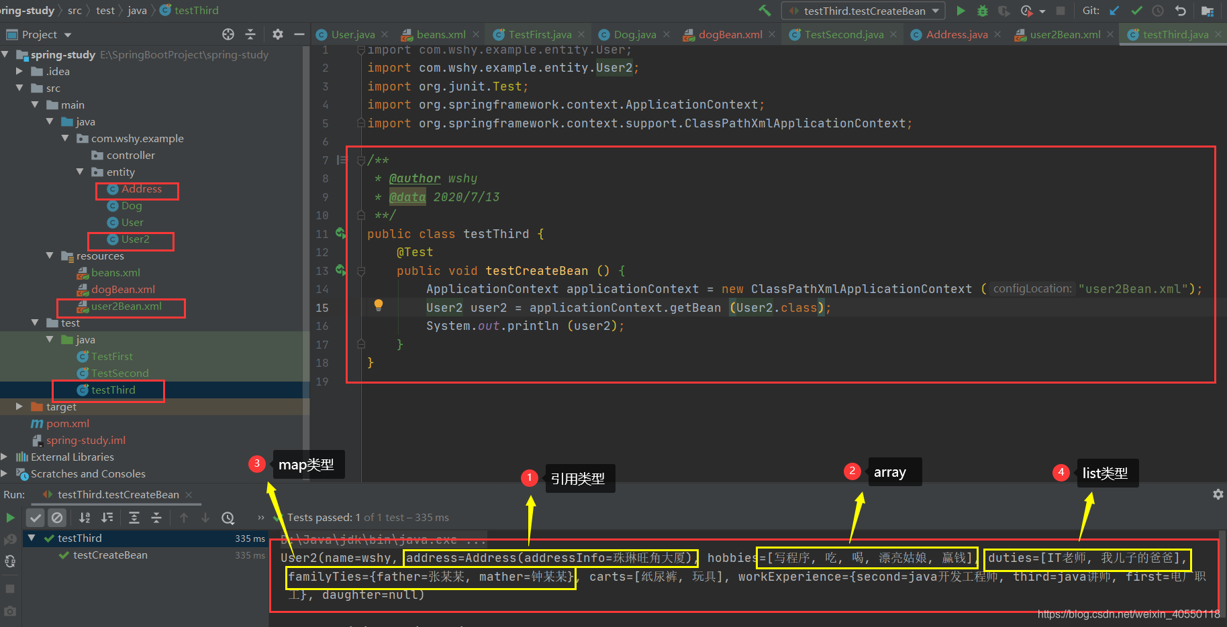Close the testThird.testCreateBean run tab
The width and height of the screenshot is (1227, 627).
click(x=189, y=495)
